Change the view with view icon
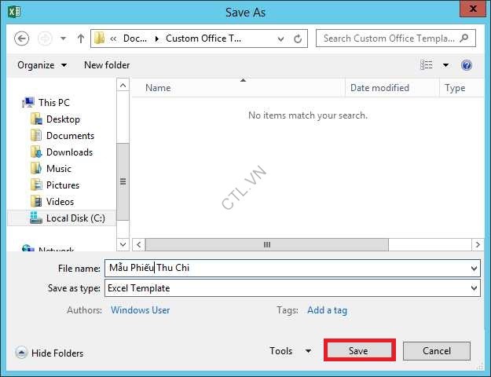 pyautogui.click(x=426, y=65)
